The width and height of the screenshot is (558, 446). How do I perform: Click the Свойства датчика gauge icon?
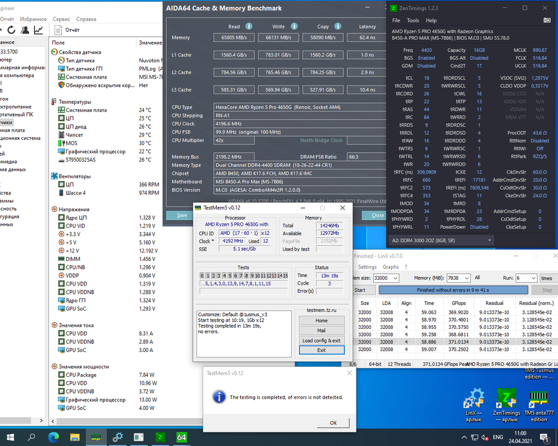[55, 52]
